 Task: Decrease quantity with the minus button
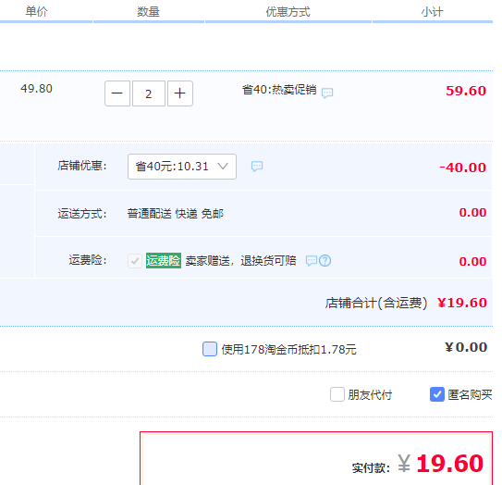click(x=117, y=93)
